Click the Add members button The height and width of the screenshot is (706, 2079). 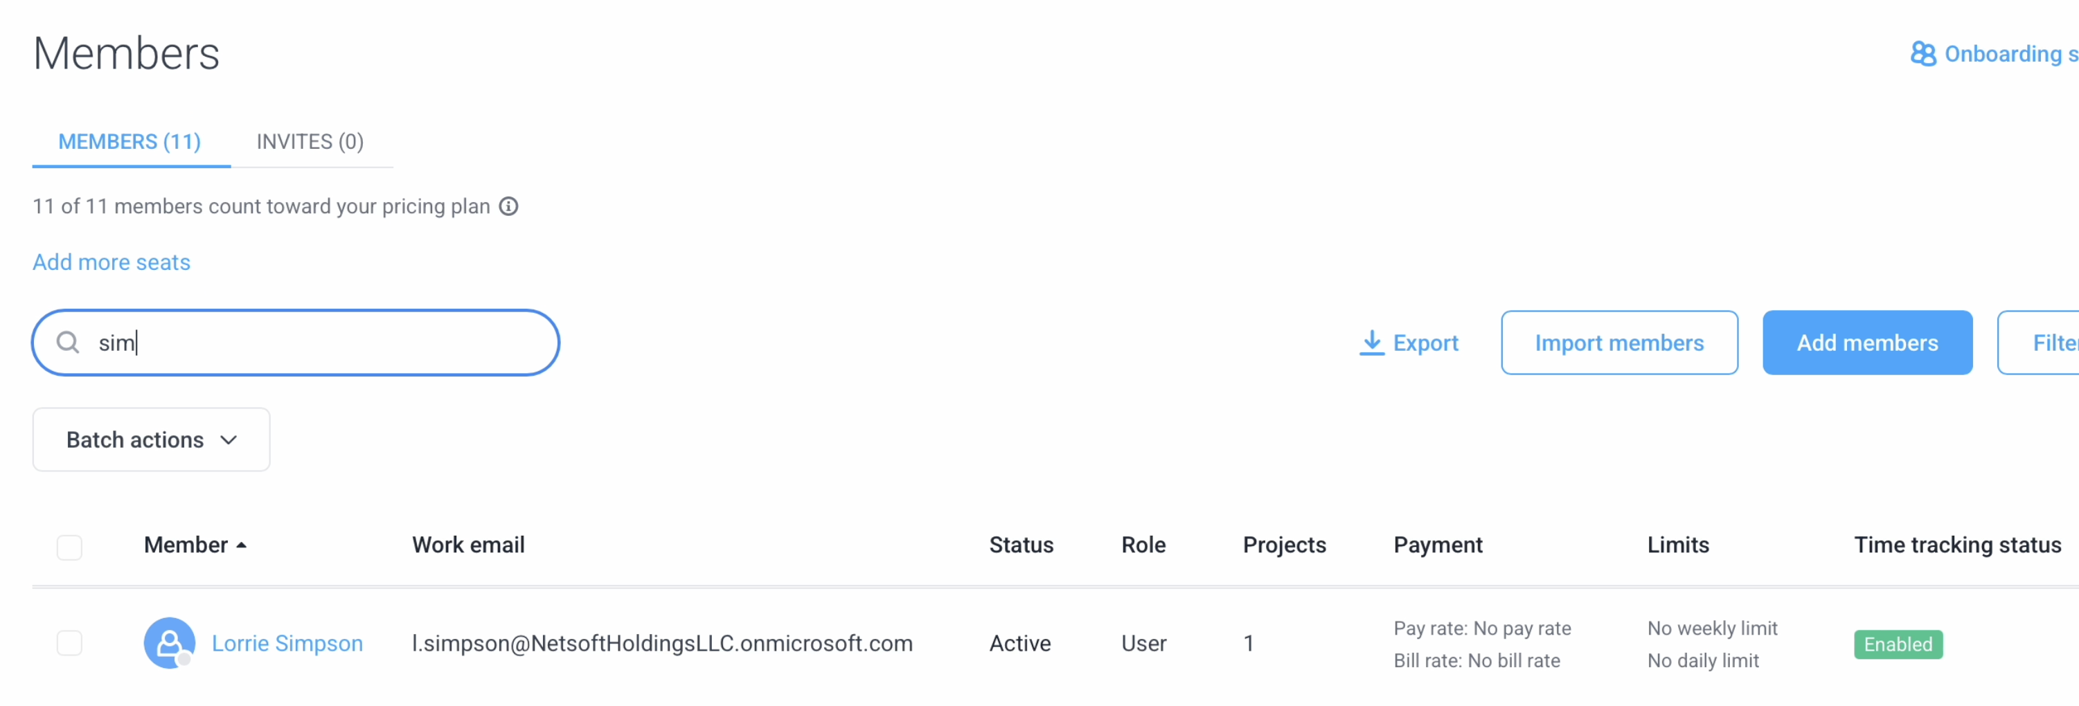[1867, 343]
